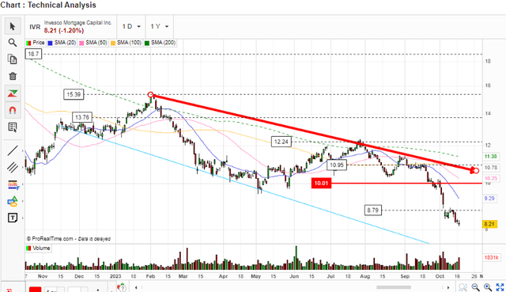Expand text tool options arrow

(22, 218)
